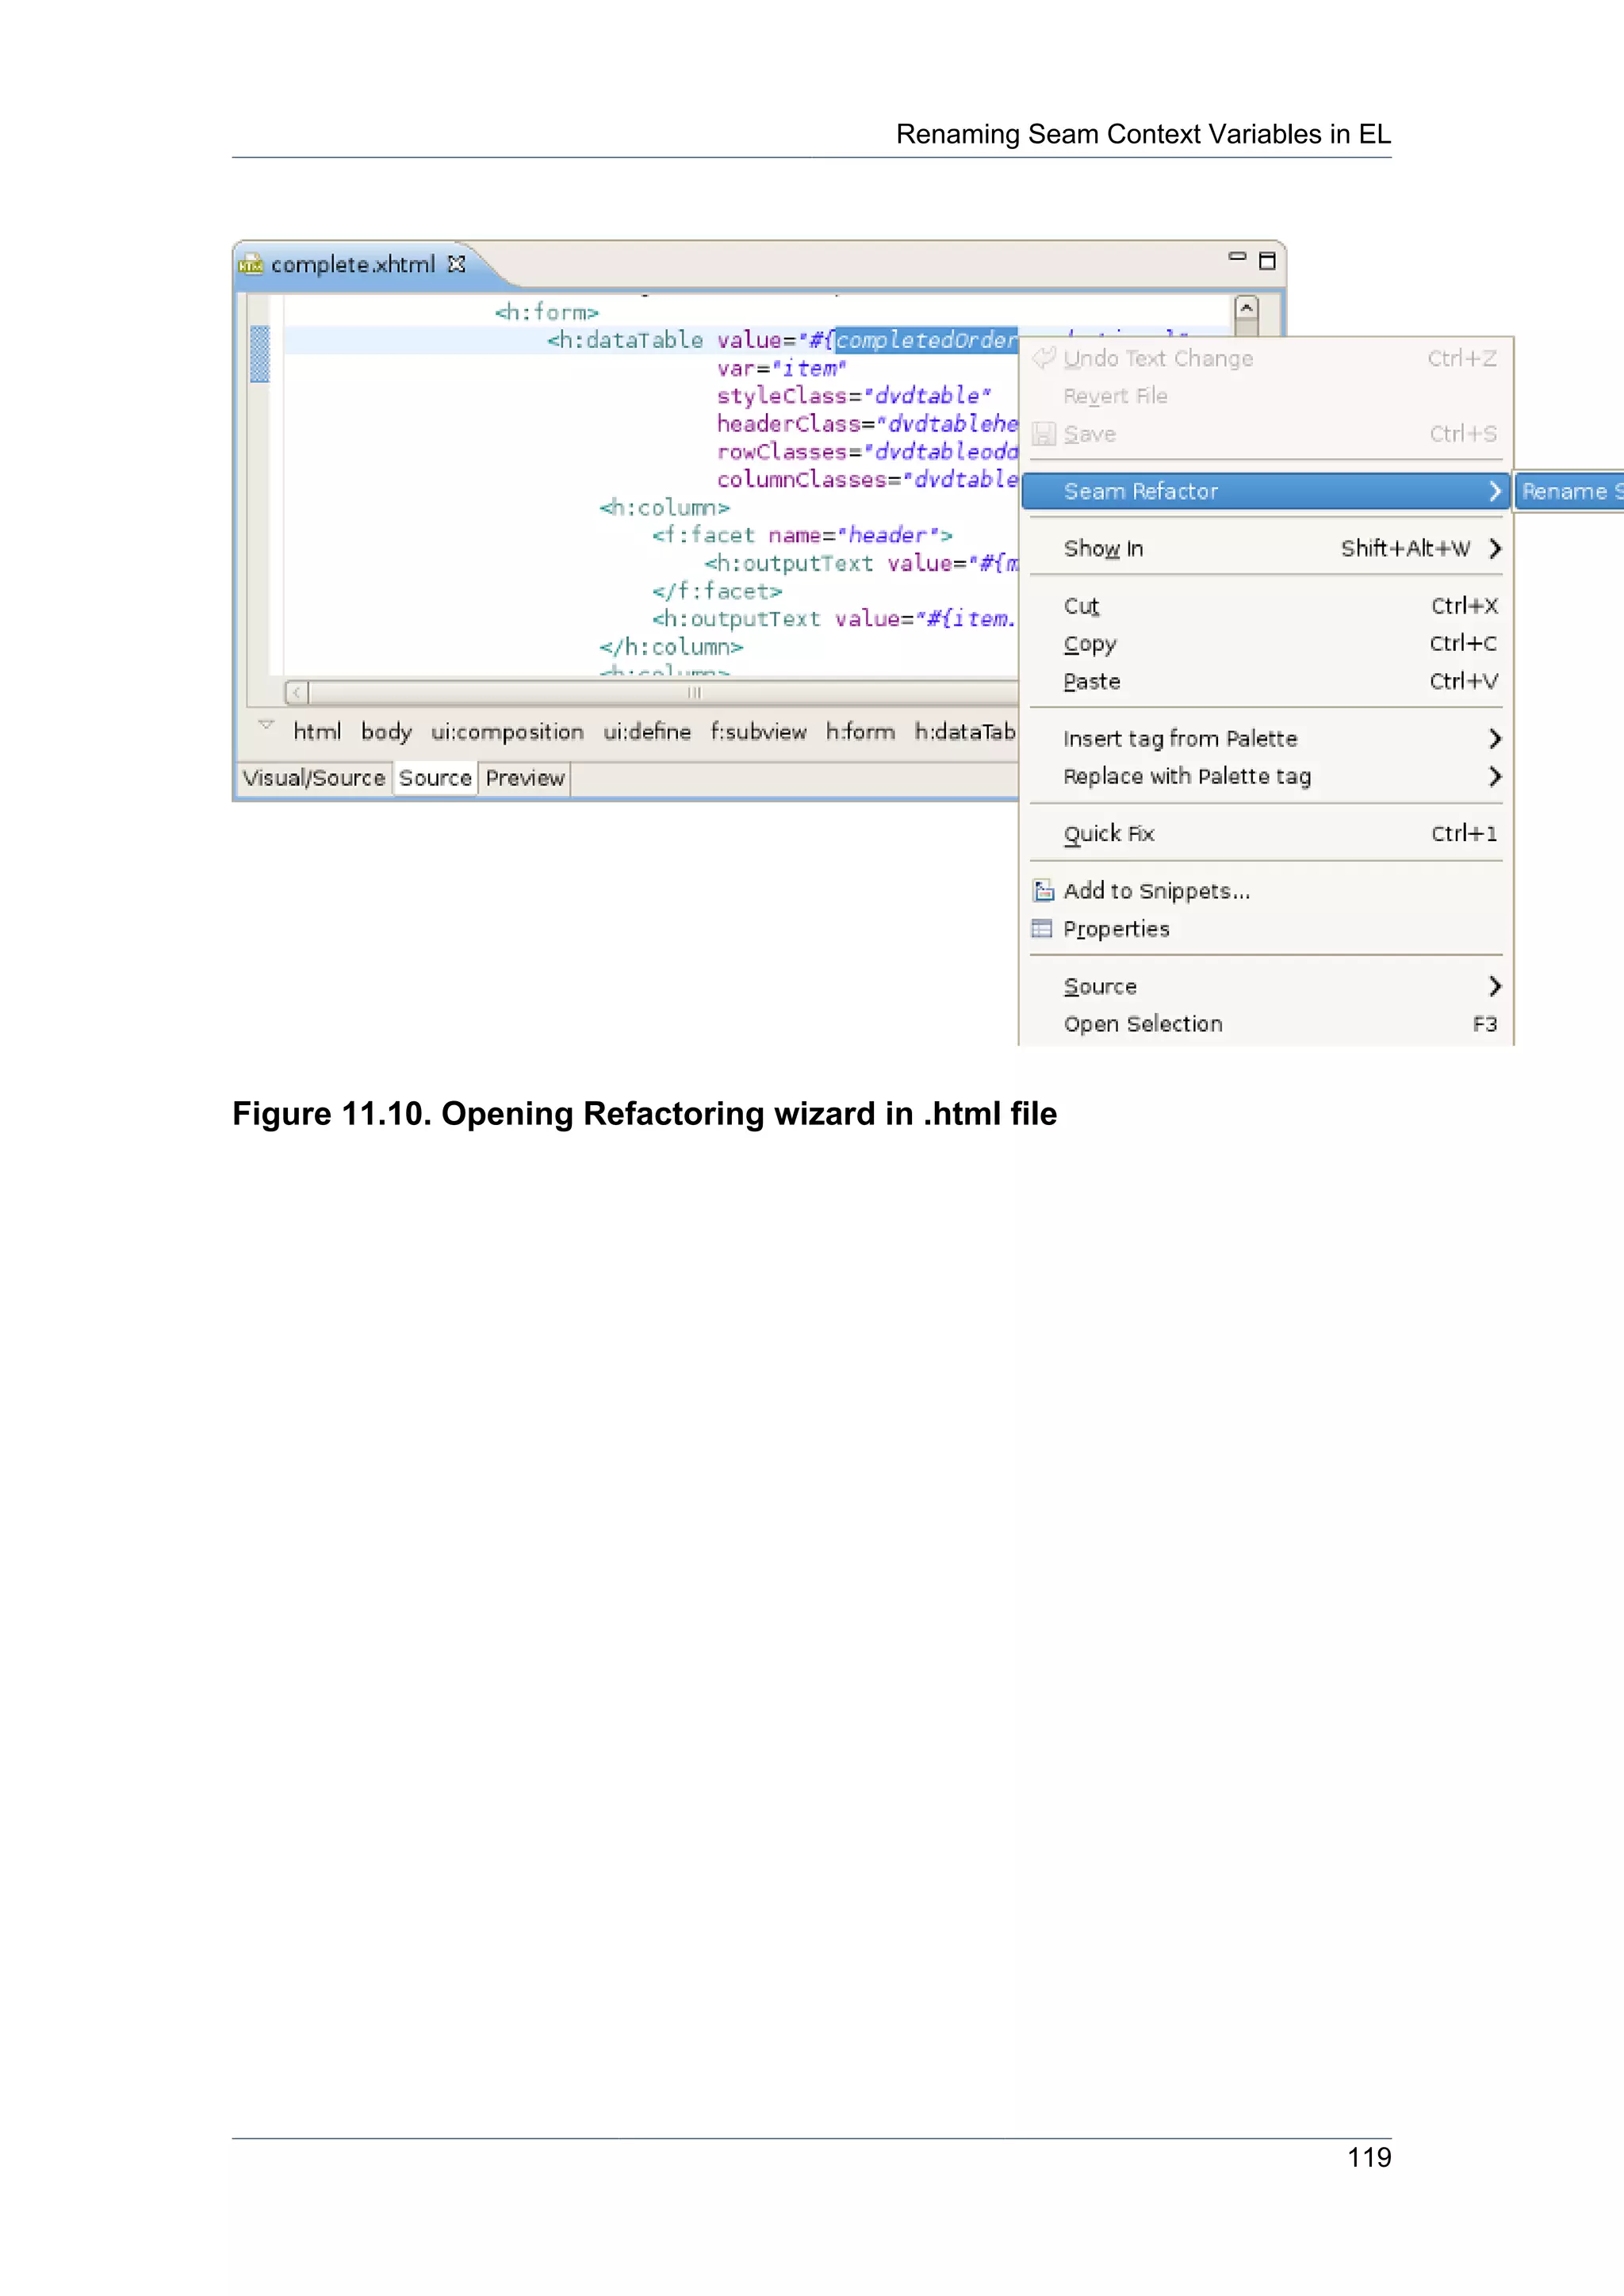Click the vertical scrollbar up arrow
The image size is (1624, 2296).
(x=1246, y=308)
